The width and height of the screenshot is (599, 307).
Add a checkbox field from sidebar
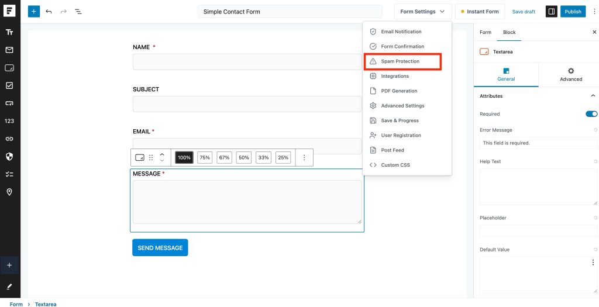coord(9,85)
